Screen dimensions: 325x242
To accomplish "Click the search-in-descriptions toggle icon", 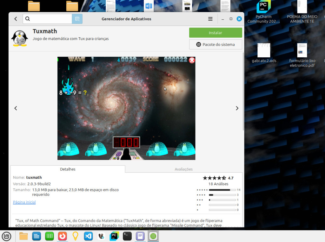I will tap(77, 19).
